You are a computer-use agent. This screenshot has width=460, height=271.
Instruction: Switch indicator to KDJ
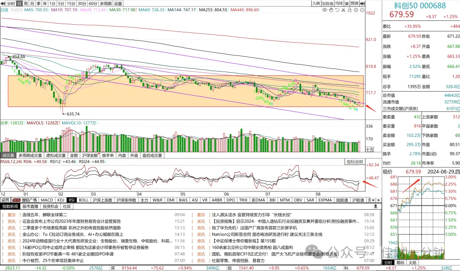61,200
